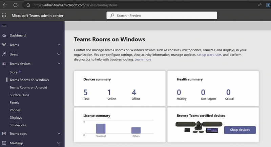Screen dimensions: 271x147
Task: Select Surface Hubs in sidebar
Action: 19,95
